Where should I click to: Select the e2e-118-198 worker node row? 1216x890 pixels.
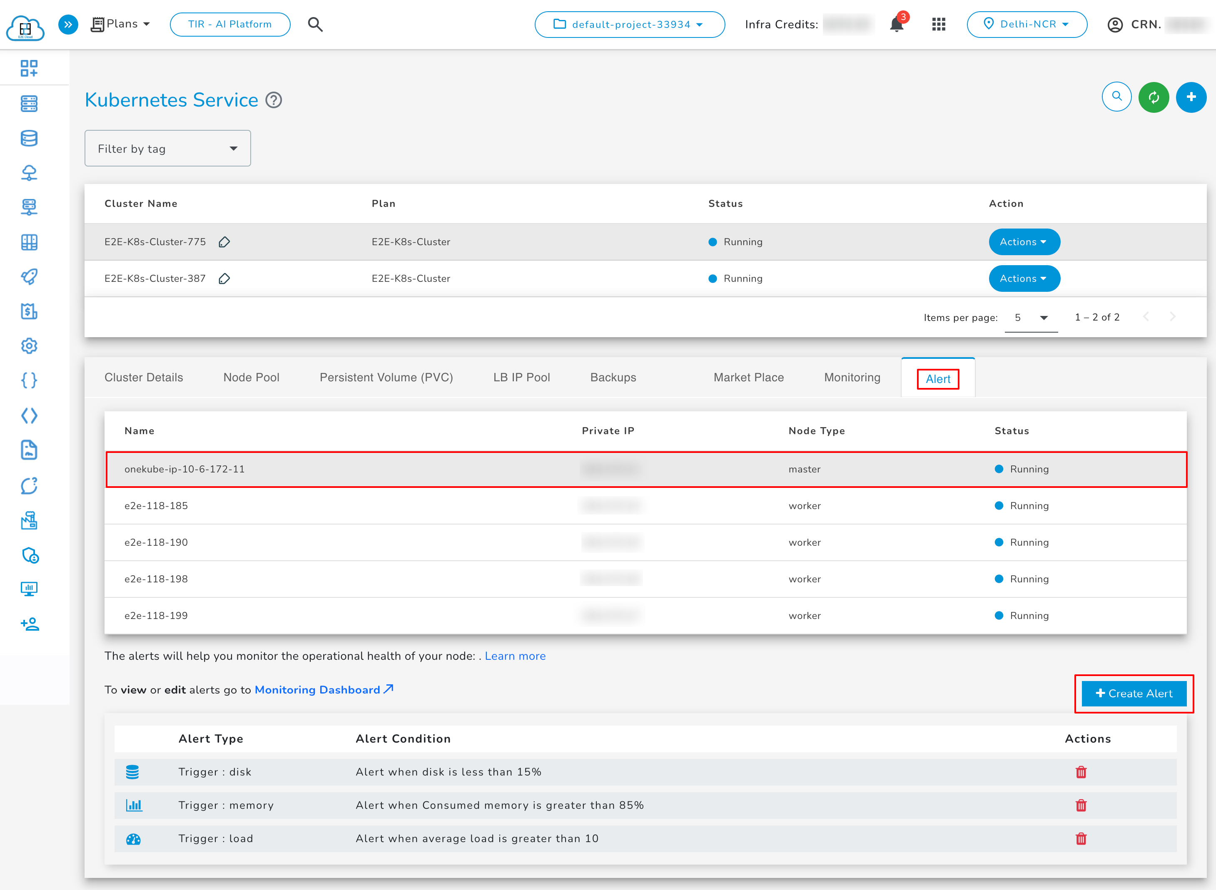646,579
